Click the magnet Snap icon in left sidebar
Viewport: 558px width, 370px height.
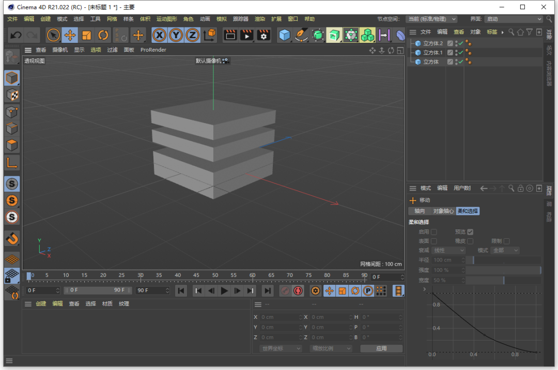[12, 238]
